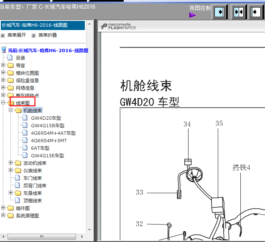
Task: Expand the 车身线束 tree node
Action: coord(10,193)
